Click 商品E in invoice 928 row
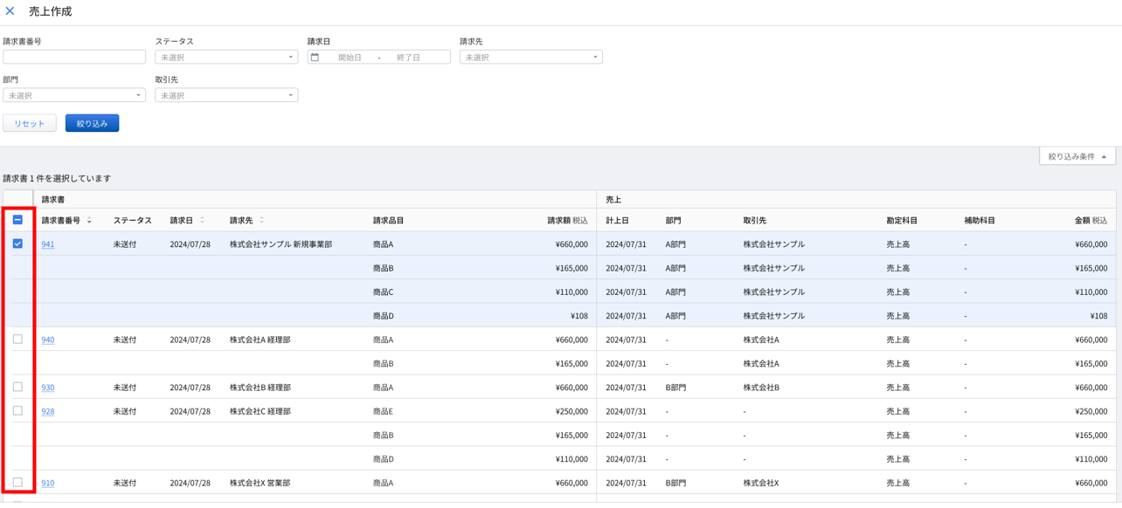The height and width of the screenshot is (508, 1122). [x=383, y=411]
